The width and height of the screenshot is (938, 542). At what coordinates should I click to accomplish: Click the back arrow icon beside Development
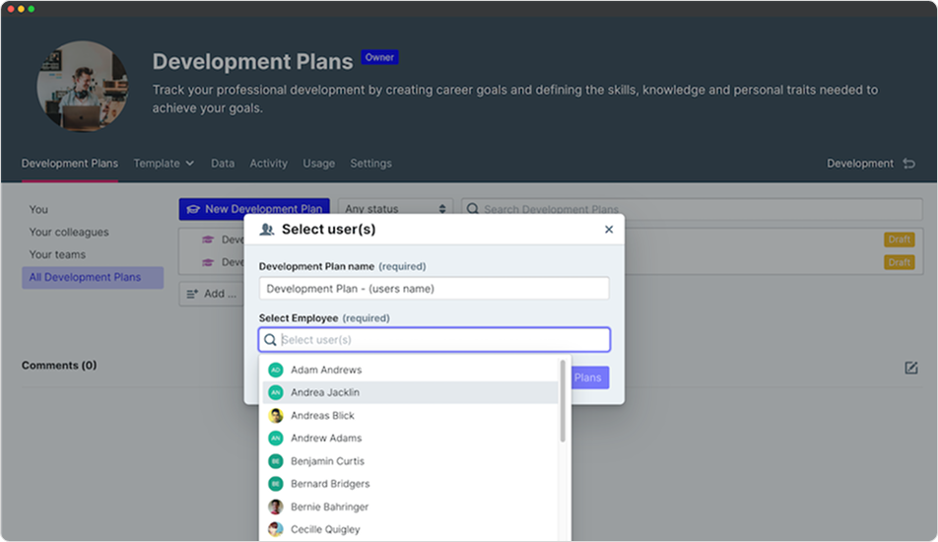click(x=908, y=164)
